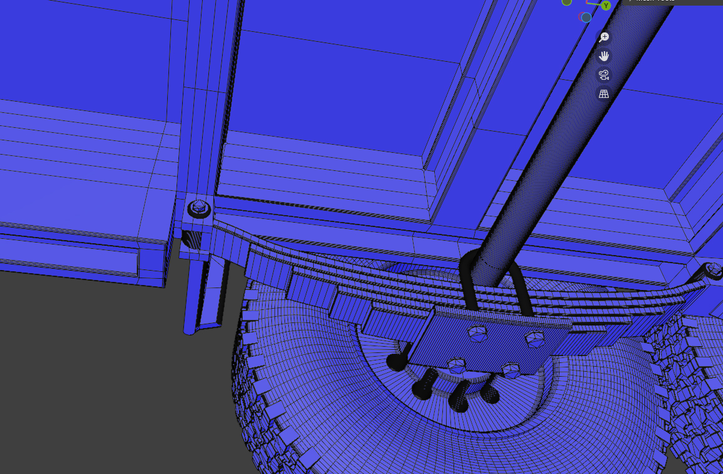Click the pan hand viewport icon

tap(603, 56)
